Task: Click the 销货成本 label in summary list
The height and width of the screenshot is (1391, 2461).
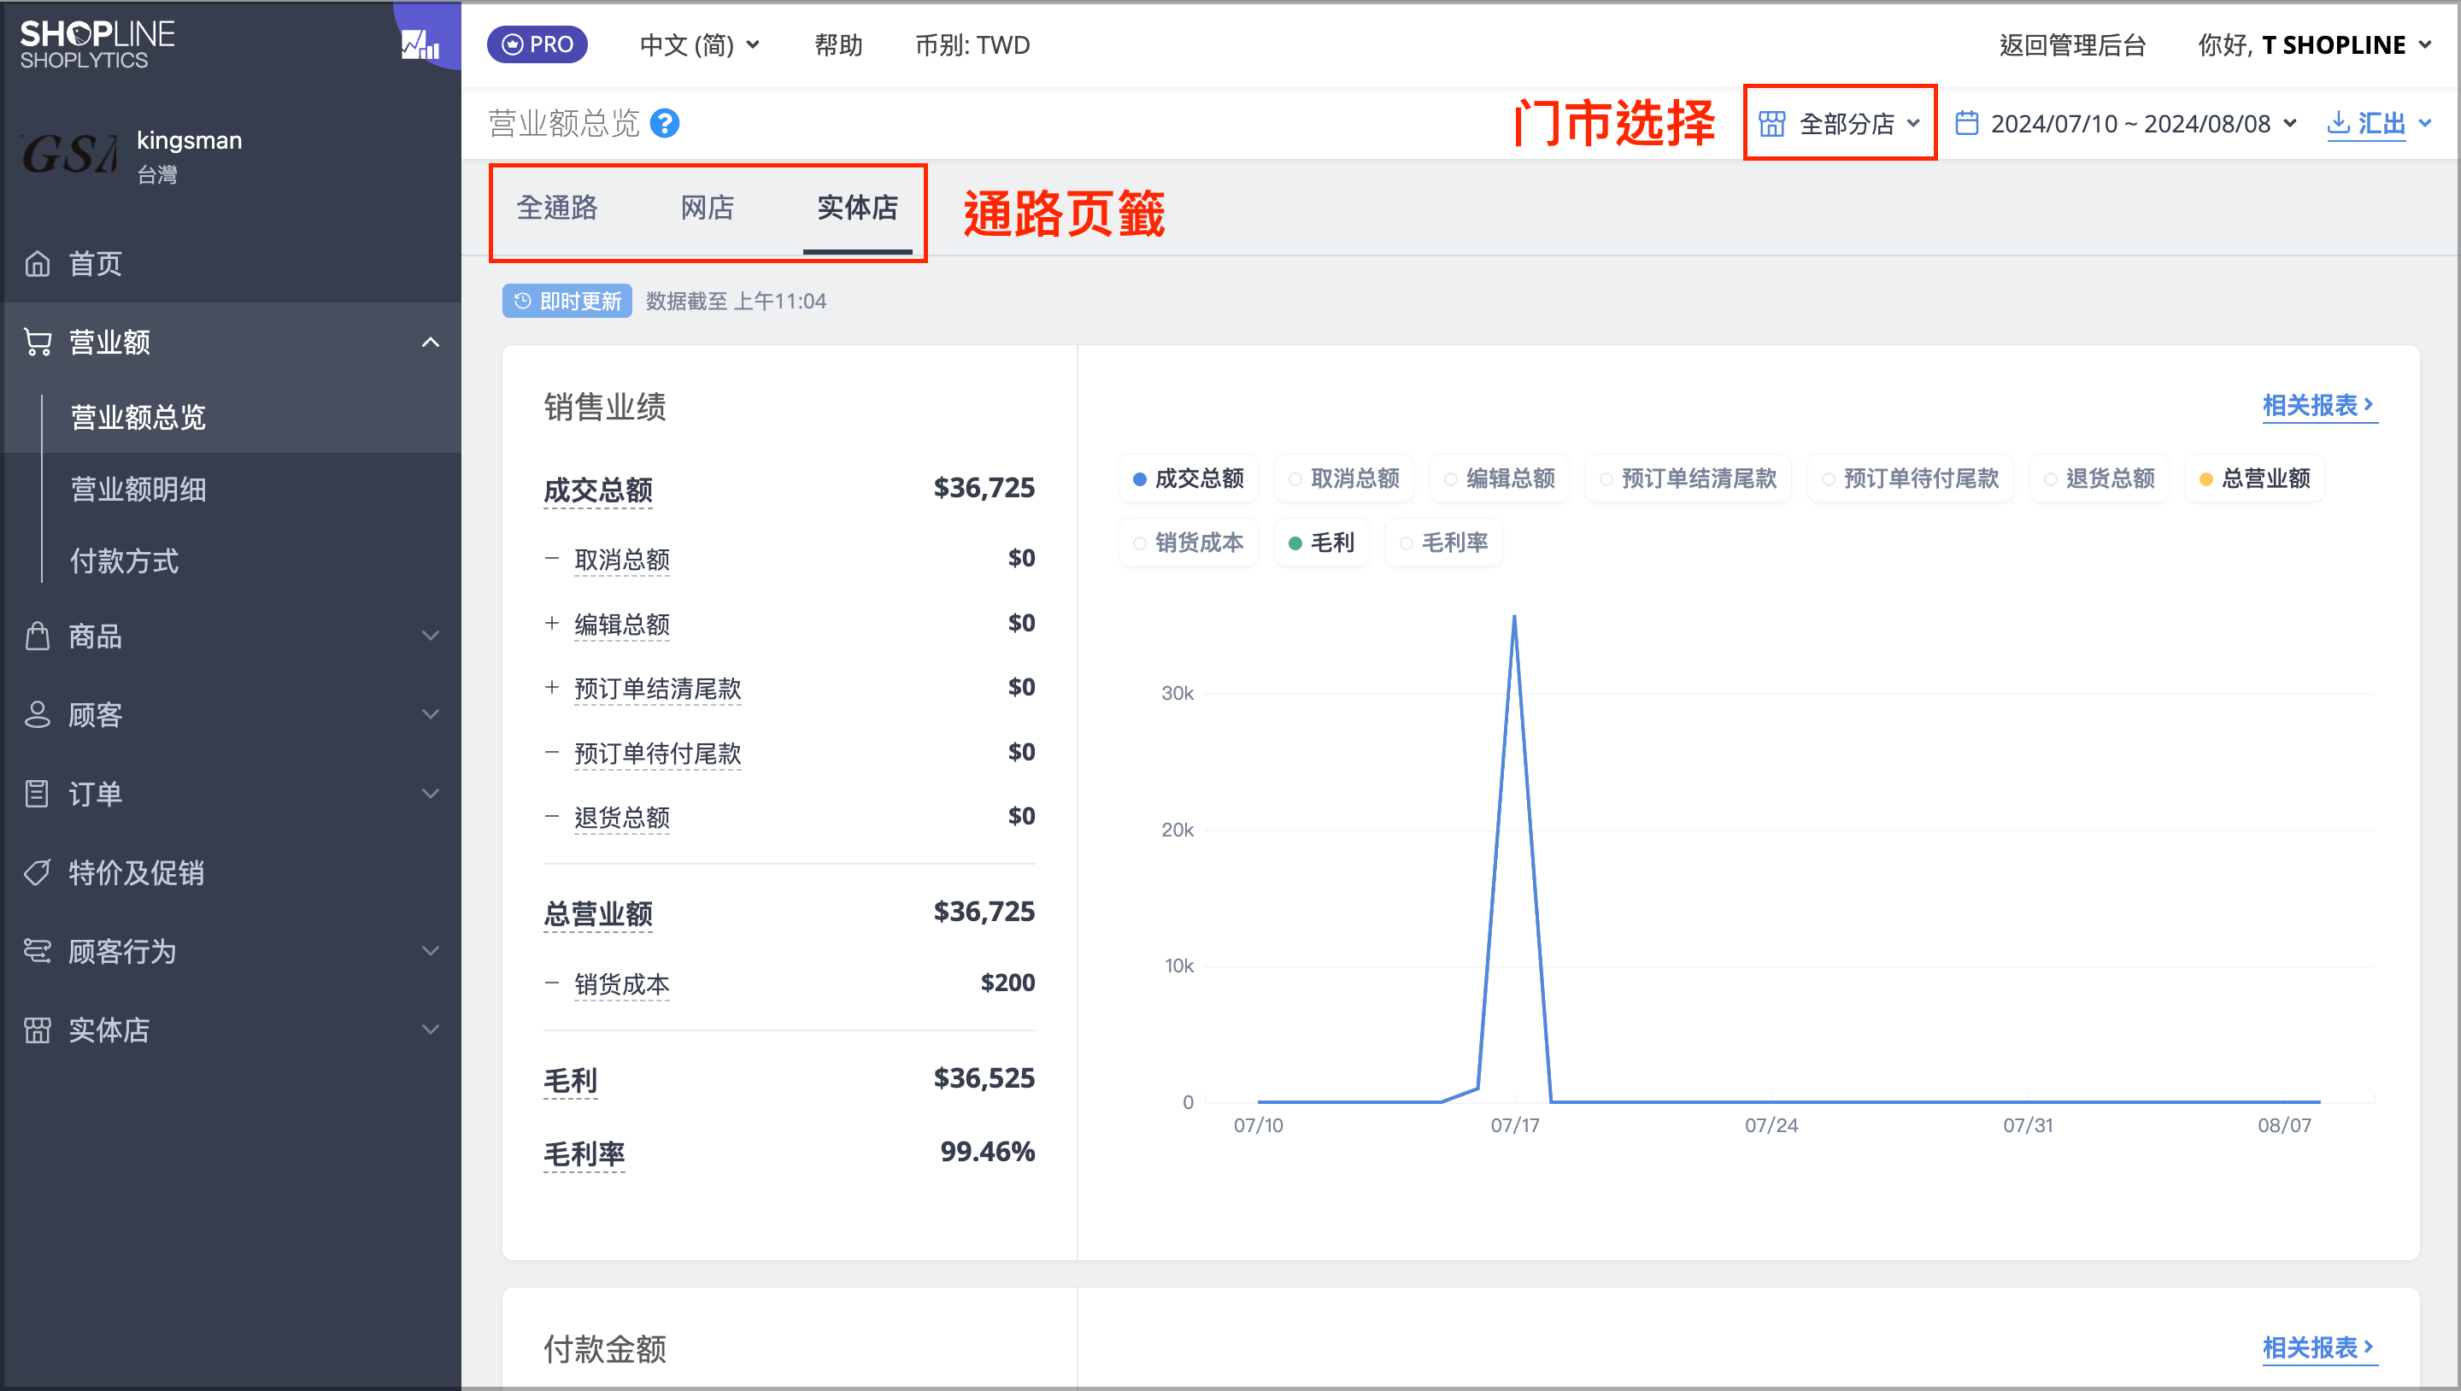Action: pos(622,984)
